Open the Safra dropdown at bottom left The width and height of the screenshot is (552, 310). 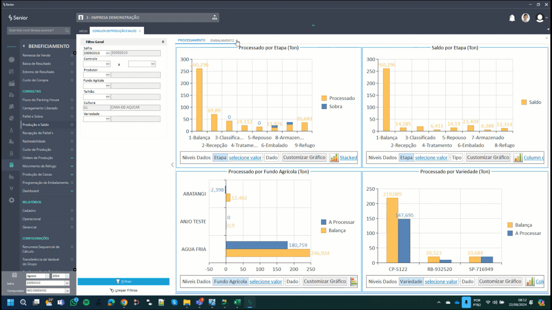click(x=67, y=283)
